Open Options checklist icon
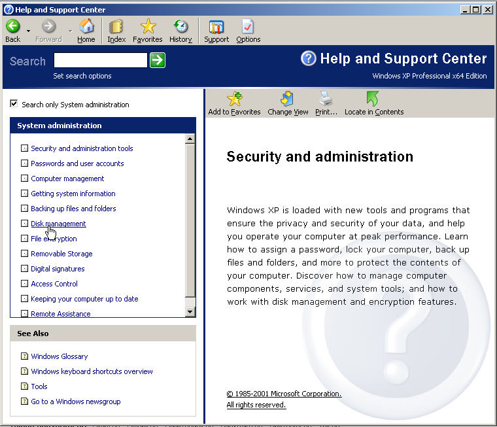The width and height of the screenshot is (497, 427). [x=248, y=26]
